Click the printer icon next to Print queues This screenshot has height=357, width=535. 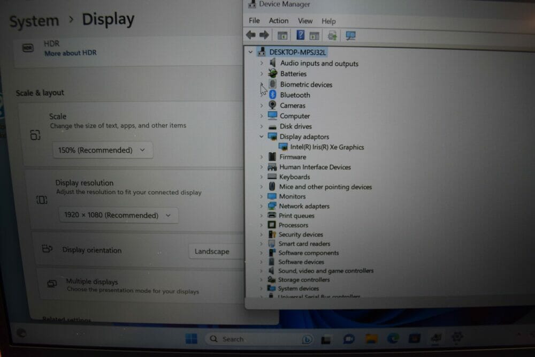[272, 215]
